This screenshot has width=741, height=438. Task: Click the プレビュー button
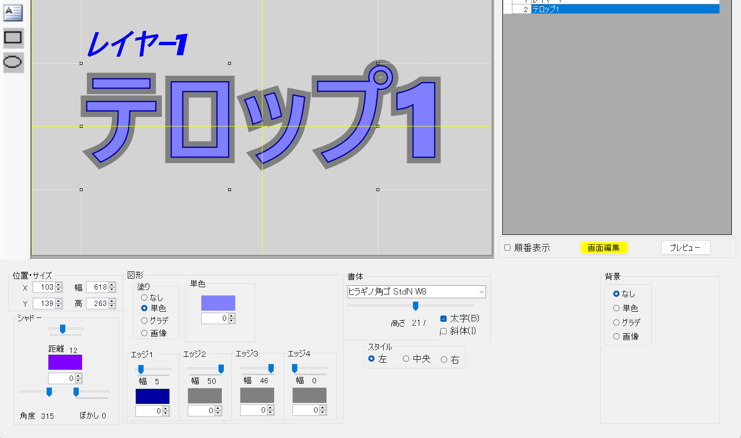[686, 248]
